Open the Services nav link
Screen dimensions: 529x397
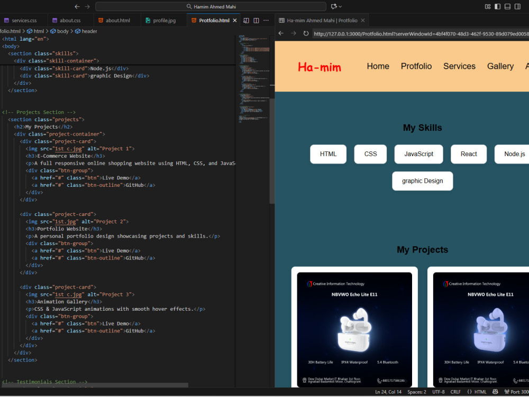459,66
